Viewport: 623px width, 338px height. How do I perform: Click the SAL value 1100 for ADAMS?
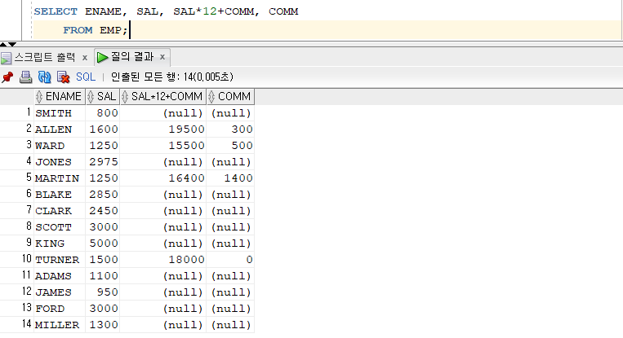(103, 276)
